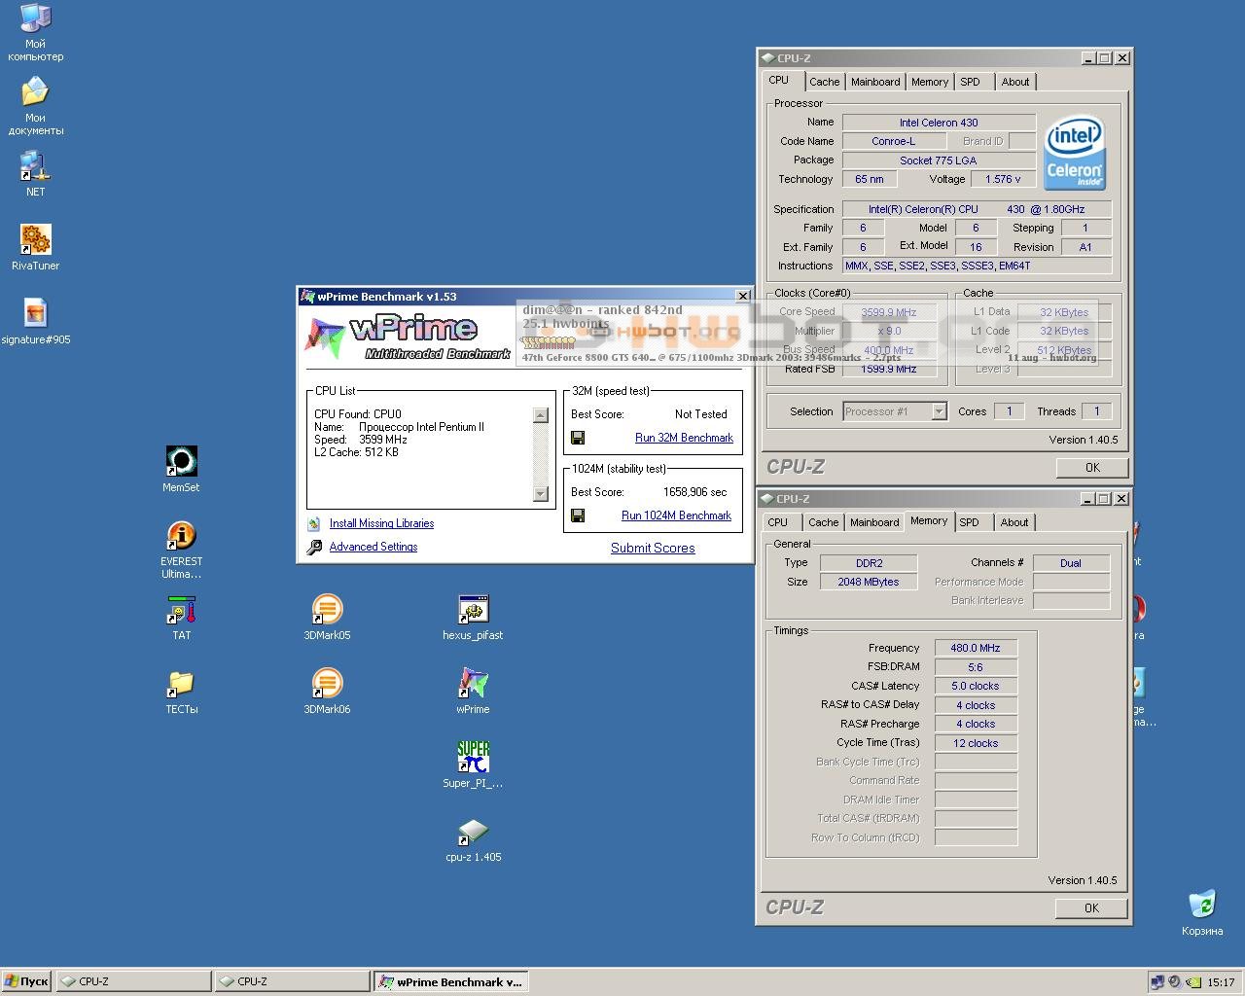Screen dimensions: 1245x996
Task: Click scroll up arrow in CPU List
Action: pos(541,415)
